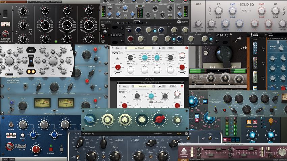Click the ATTACK knob on Pink plugin
The image size is (287, 161).
pos(252,135)
